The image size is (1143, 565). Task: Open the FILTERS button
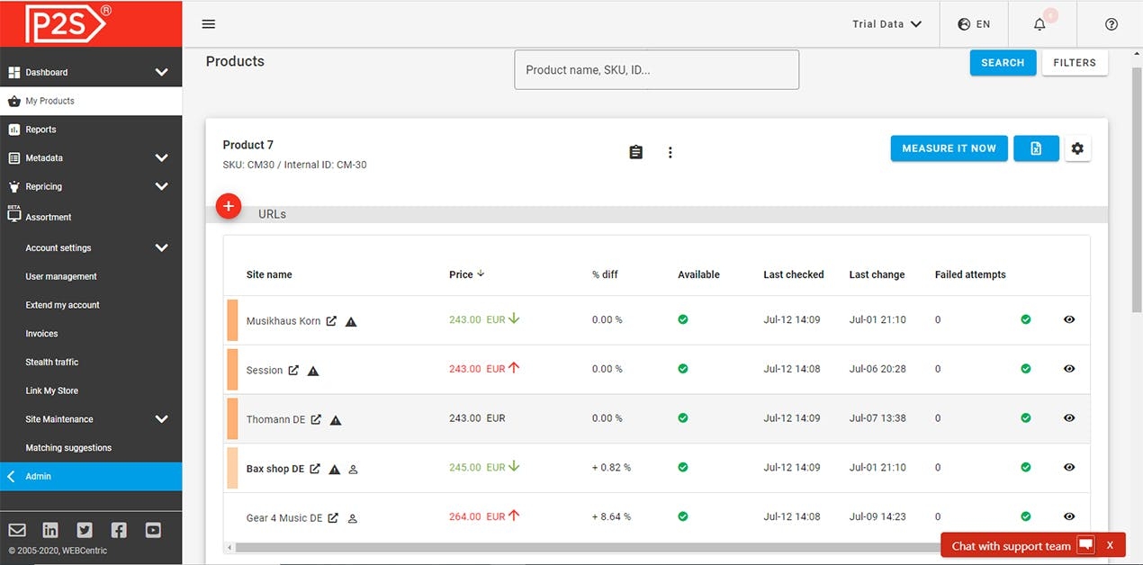click(x=1075, y=63)
